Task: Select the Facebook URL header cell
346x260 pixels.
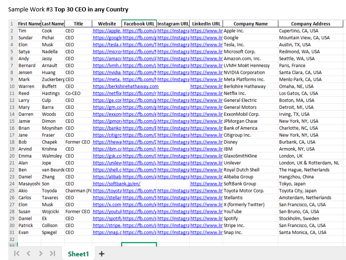Action: pos(139,24)
